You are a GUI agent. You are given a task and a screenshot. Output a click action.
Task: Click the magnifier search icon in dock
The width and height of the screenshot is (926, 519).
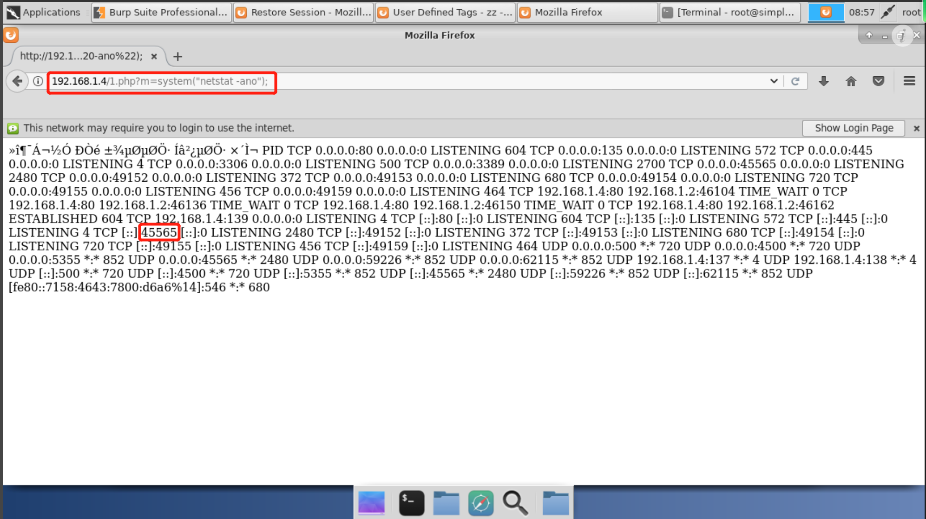pyautogui.click(x=515, y=503)
